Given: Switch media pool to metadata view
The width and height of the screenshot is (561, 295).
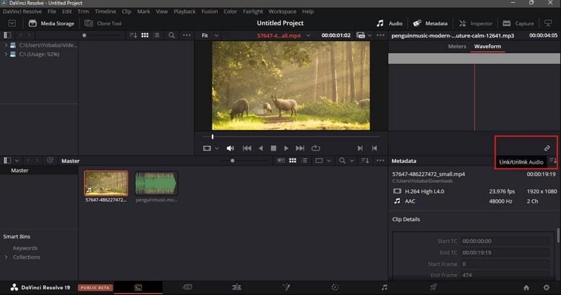Looking at the screenshot, I should (281, 160).
